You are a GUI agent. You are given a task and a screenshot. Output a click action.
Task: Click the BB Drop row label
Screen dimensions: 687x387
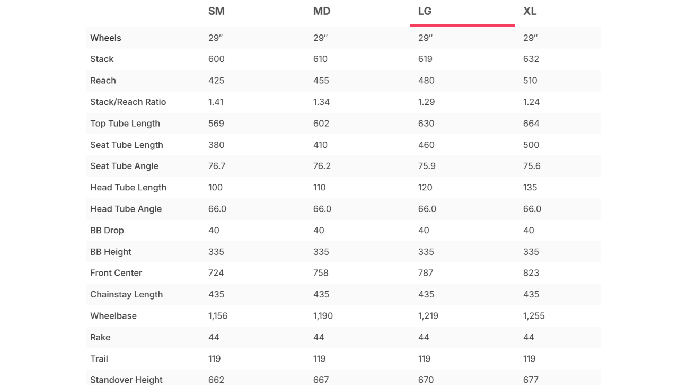pos(107,230)
